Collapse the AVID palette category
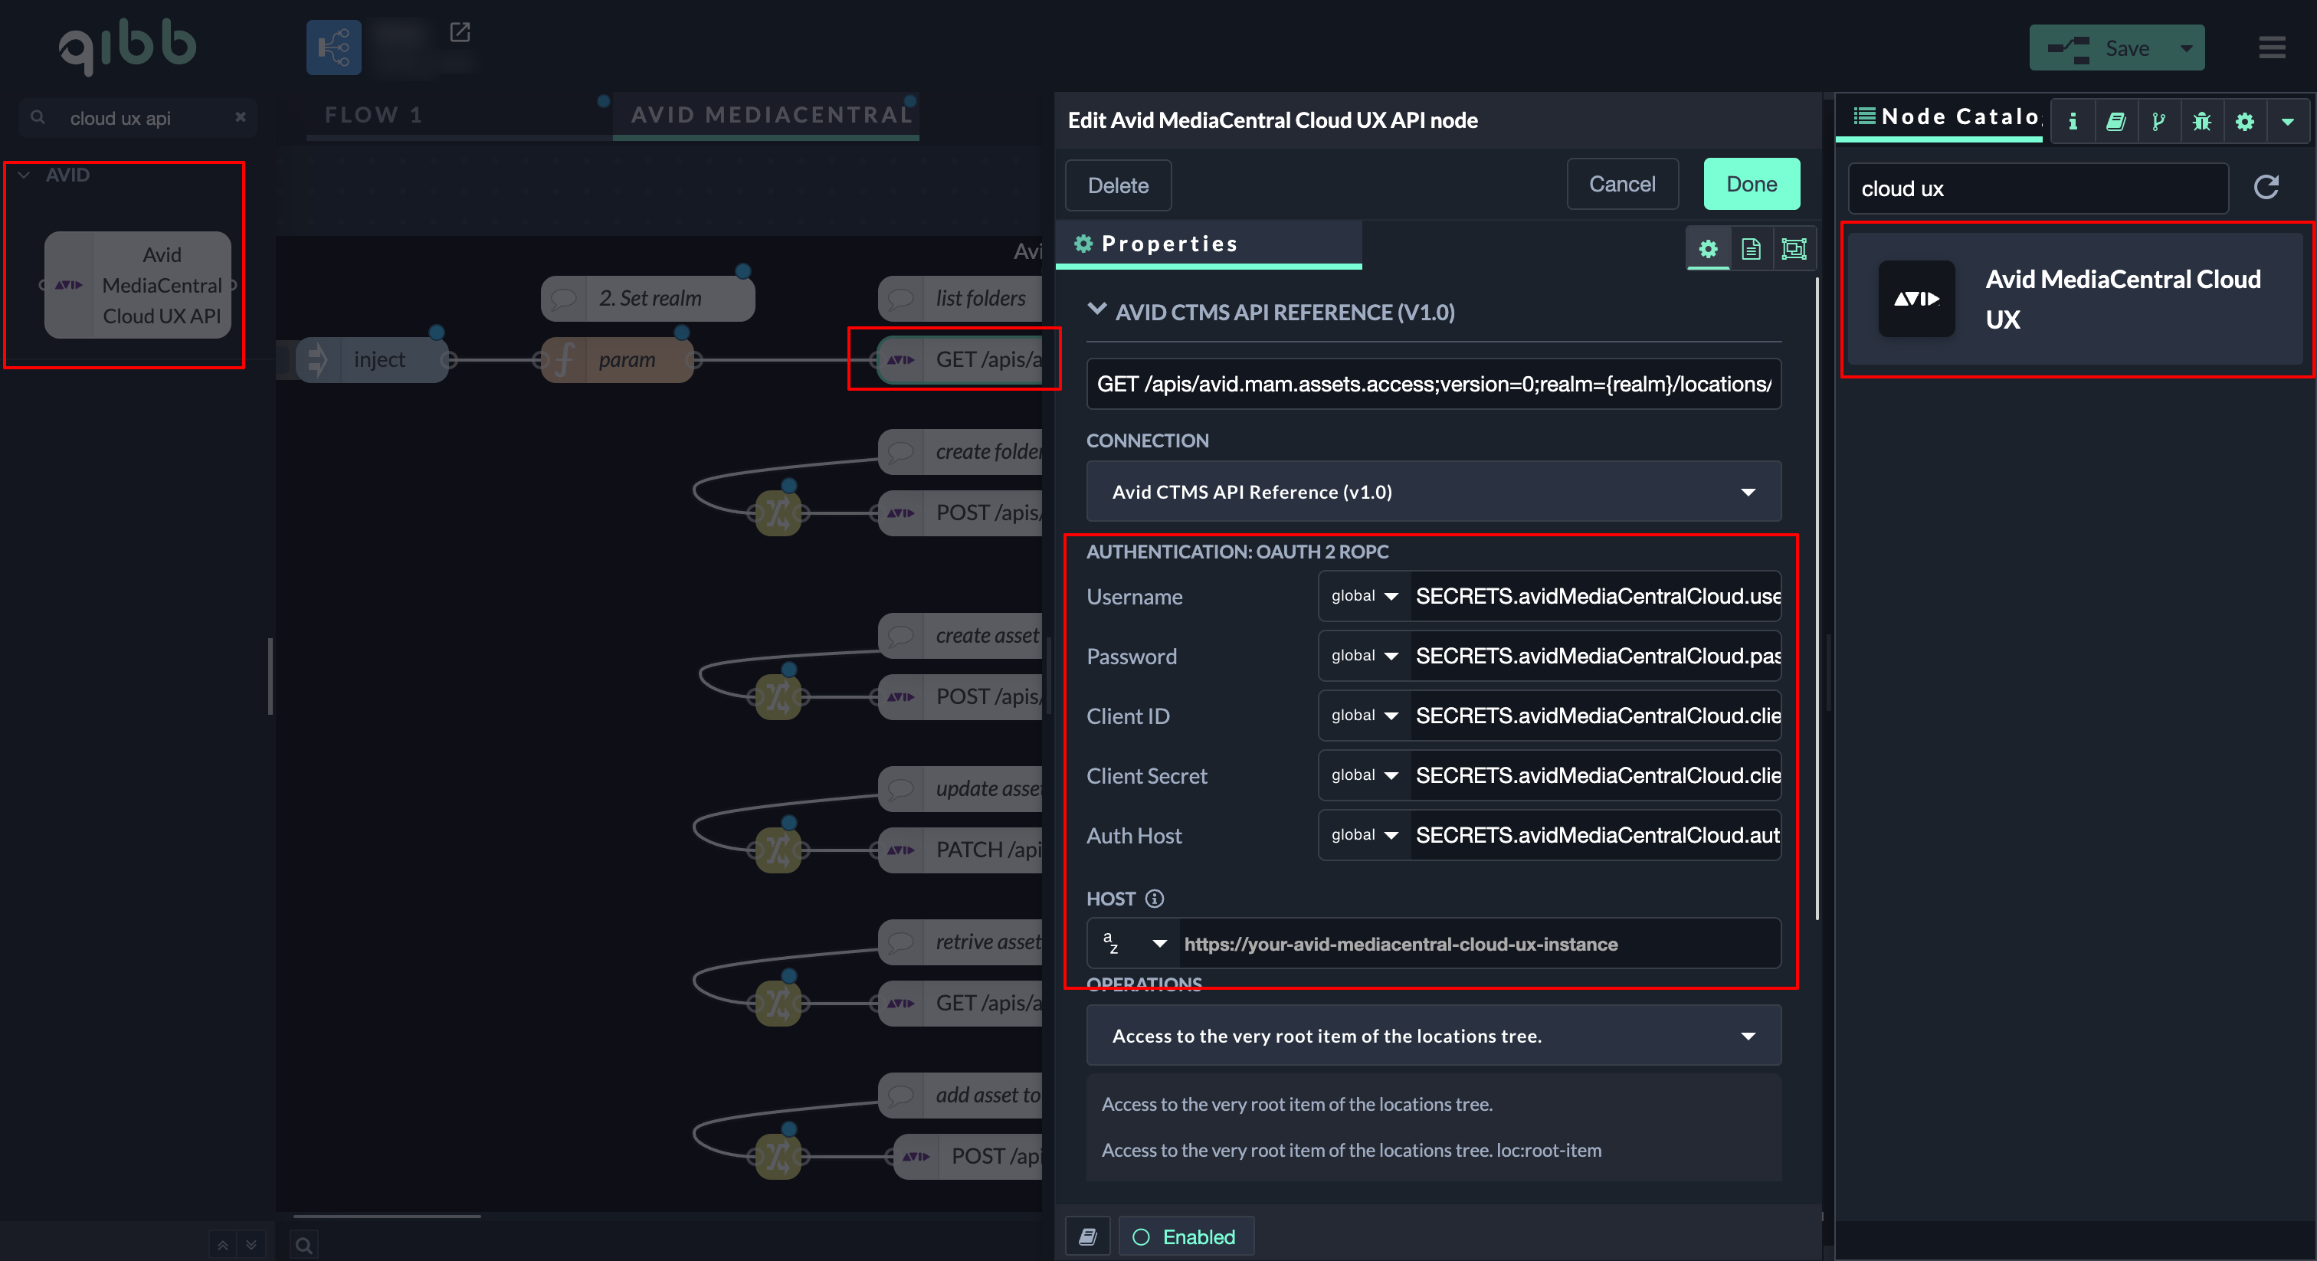2317x1261 pixels. [25, 175]
